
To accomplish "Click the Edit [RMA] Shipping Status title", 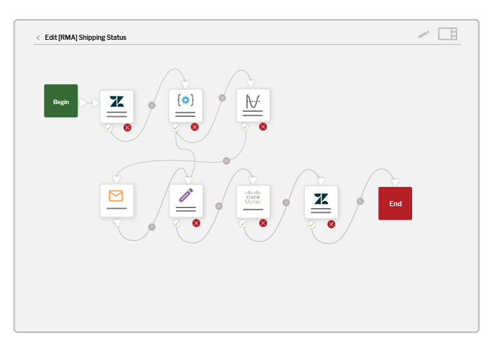I will tap(85, 37).
